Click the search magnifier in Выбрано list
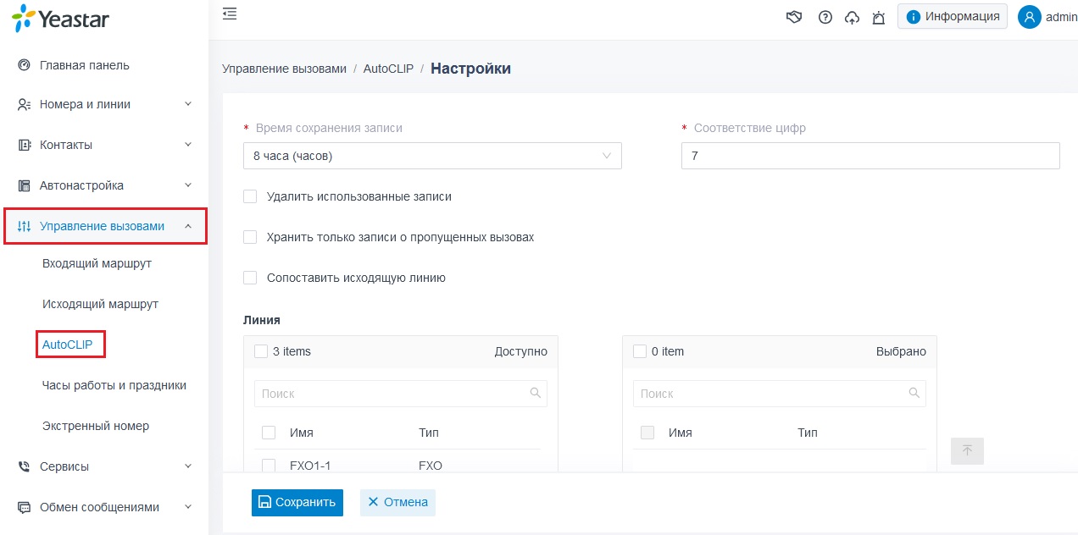 (x=914, y=393)
